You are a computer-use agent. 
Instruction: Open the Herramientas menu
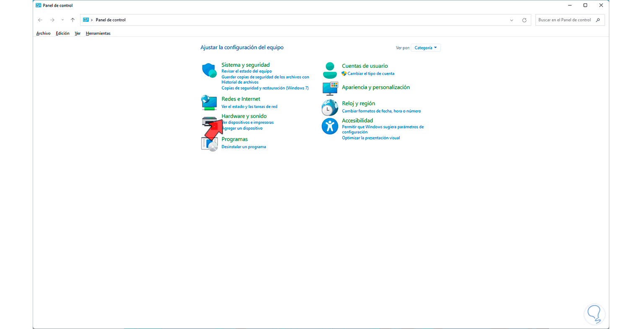click(x=98, y=33)
